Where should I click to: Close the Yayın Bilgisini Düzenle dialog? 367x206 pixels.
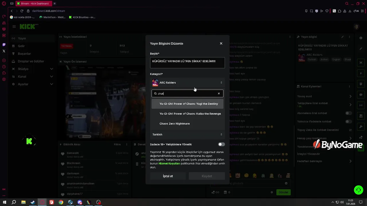pos(221,43)
